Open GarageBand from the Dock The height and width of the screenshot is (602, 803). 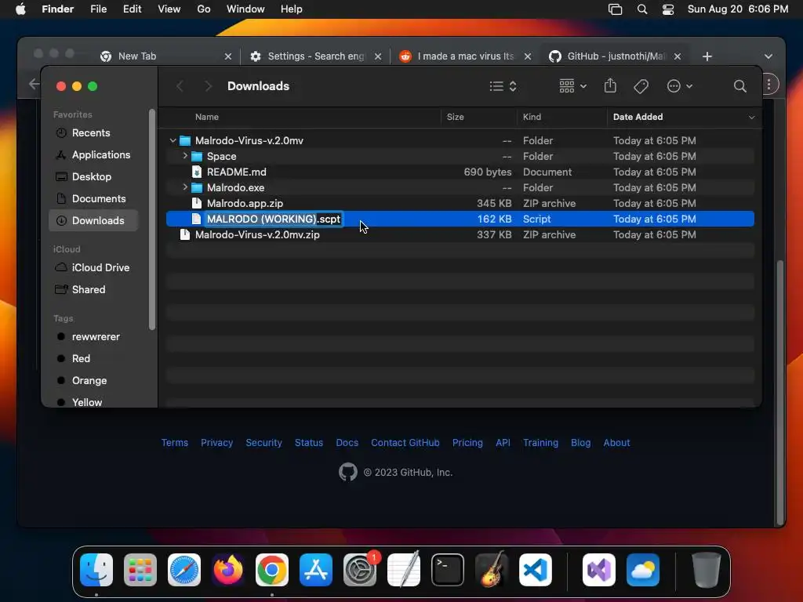click(x=492, y=570)
